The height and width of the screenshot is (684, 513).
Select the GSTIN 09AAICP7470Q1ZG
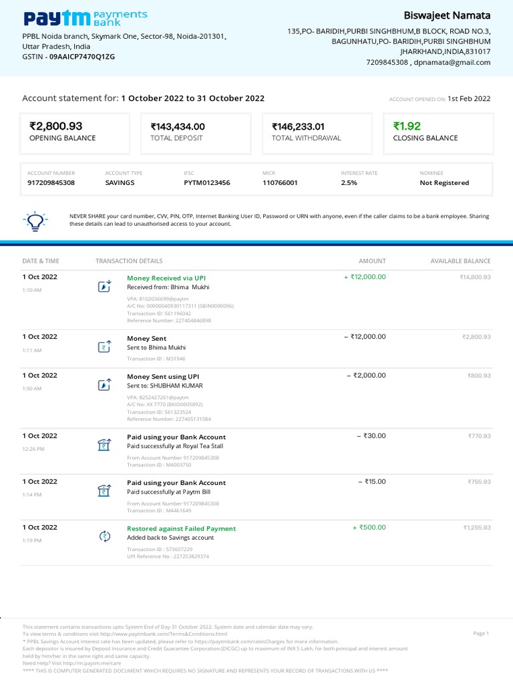82,57
